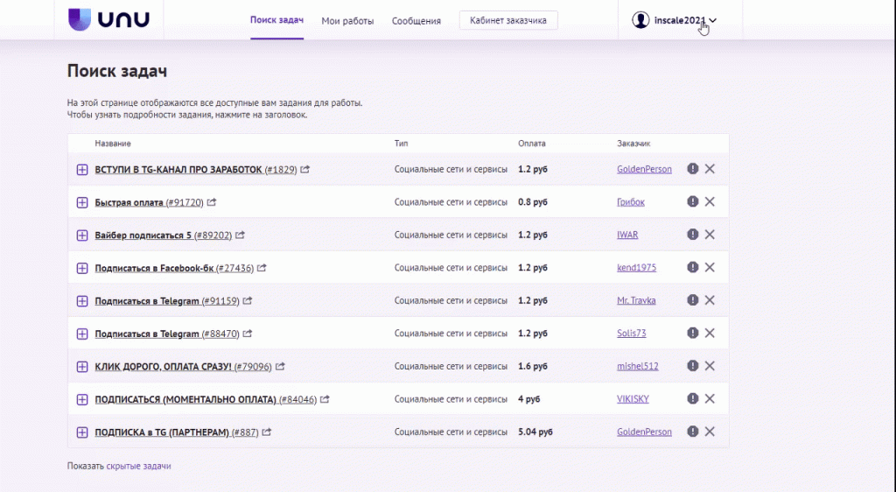The width and height of the screenshot is (896, 492).
Task: Open external link icon for task #27436
Action: point(261,268)
